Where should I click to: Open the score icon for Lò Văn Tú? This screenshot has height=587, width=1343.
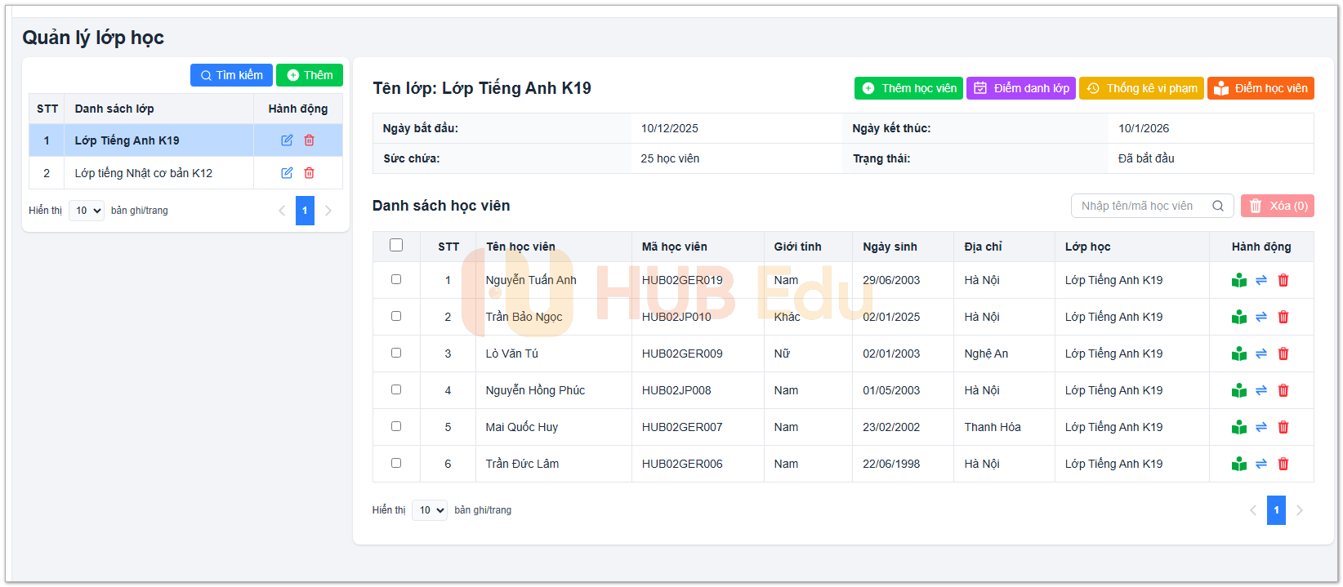point(1239,354)
